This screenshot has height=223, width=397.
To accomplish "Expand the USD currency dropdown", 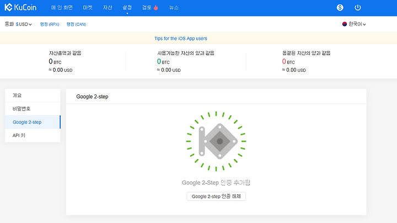I will (24, 24).
